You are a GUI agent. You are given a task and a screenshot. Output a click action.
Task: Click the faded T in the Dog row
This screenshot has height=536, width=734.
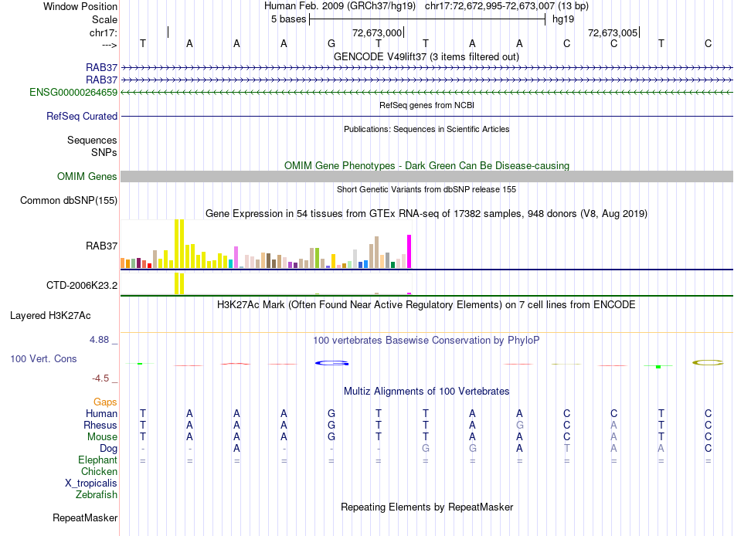[x=567, y=448]
